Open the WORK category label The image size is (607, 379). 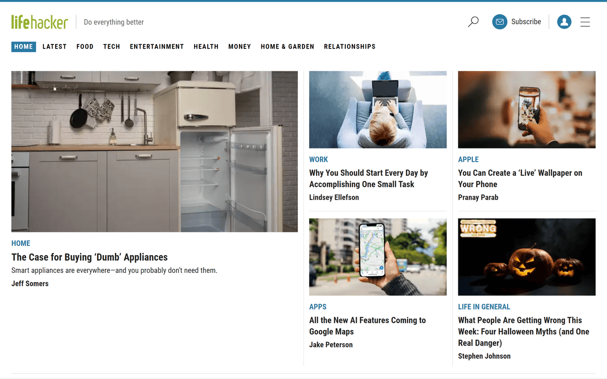(319, 159)
